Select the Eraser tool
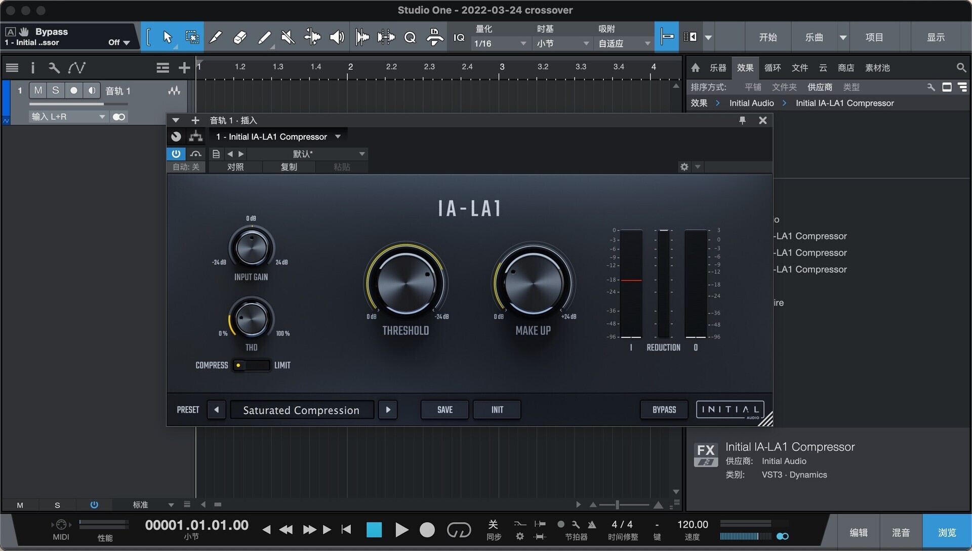Screen dimensions: 972x551 tap(240, 37)
